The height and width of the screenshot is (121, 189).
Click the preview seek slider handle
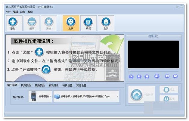tap(129, 71)
